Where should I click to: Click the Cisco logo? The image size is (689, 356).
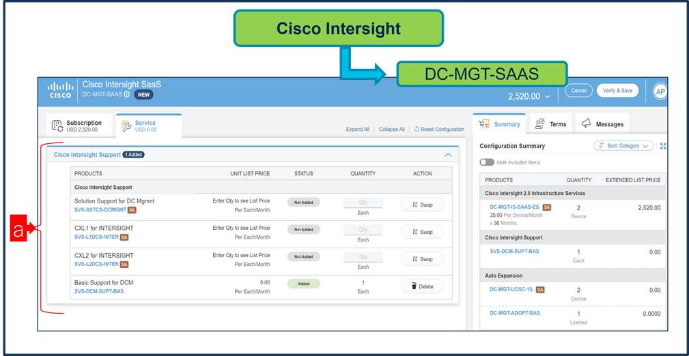pyautogui.click(x=60, y=90)
